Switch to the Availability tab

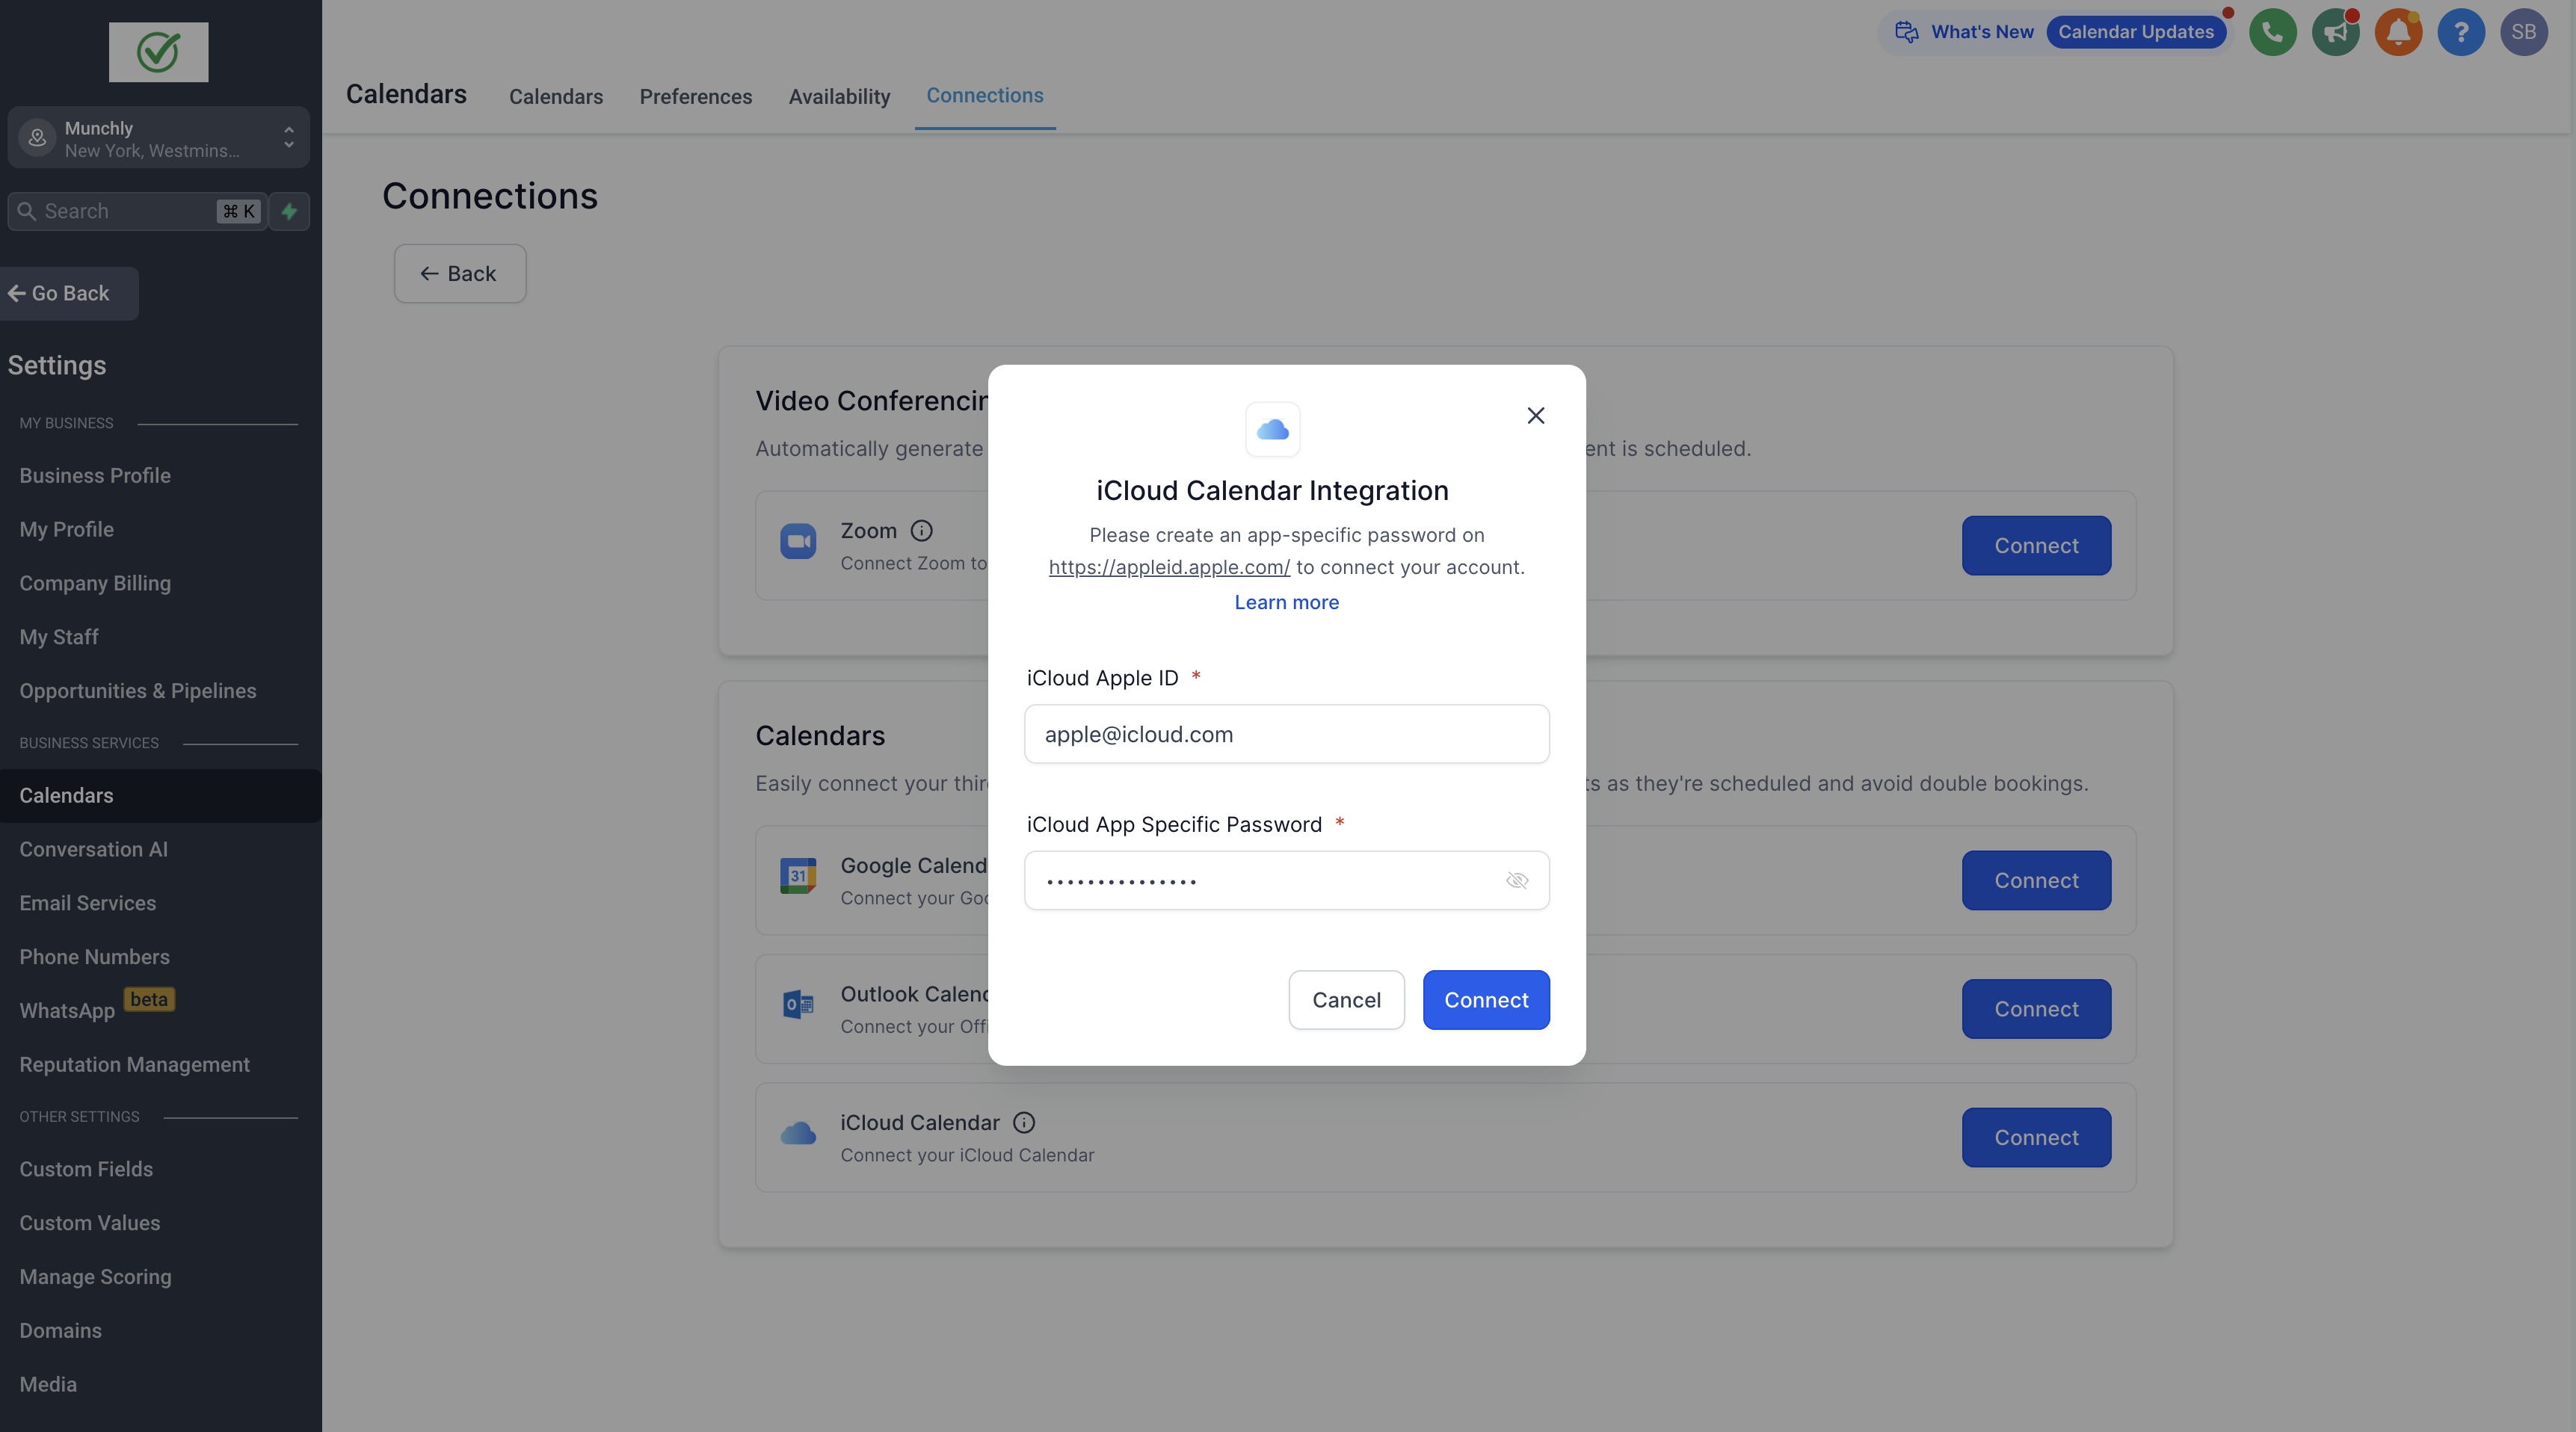pos(838,97)
